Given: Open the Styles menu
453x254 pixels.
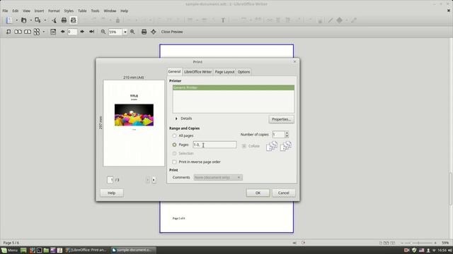Looking at the screenshot, I should tap(69, 11).
